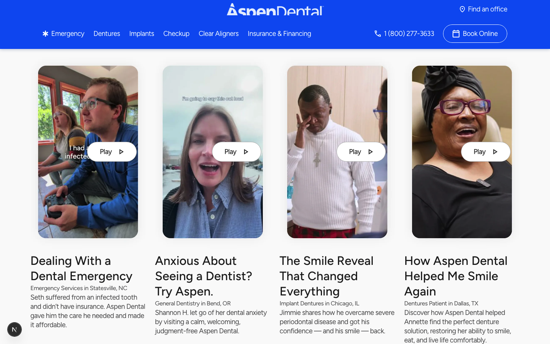Click 'Dentures Patient in Dallas, TX' text
The image size is (550, 344).
[441, 303]
